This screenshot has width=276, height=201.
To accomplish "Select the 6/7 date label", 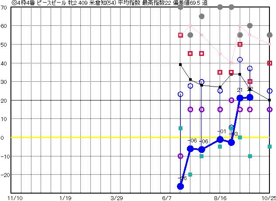I will (167, 198).
